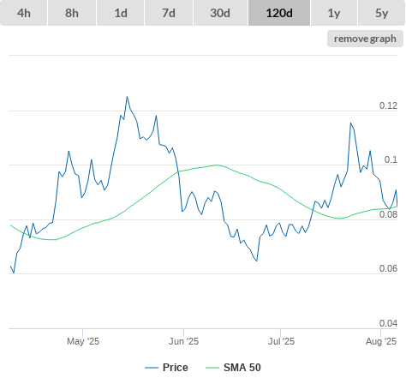Screen dimensions: 406x390
Task: Toggle SMA 50 line visibility
Action: 242,368
